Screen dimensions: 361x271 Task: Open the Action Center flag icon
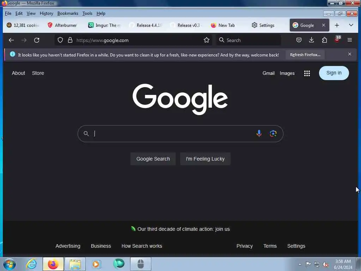(x=308, y=264)
